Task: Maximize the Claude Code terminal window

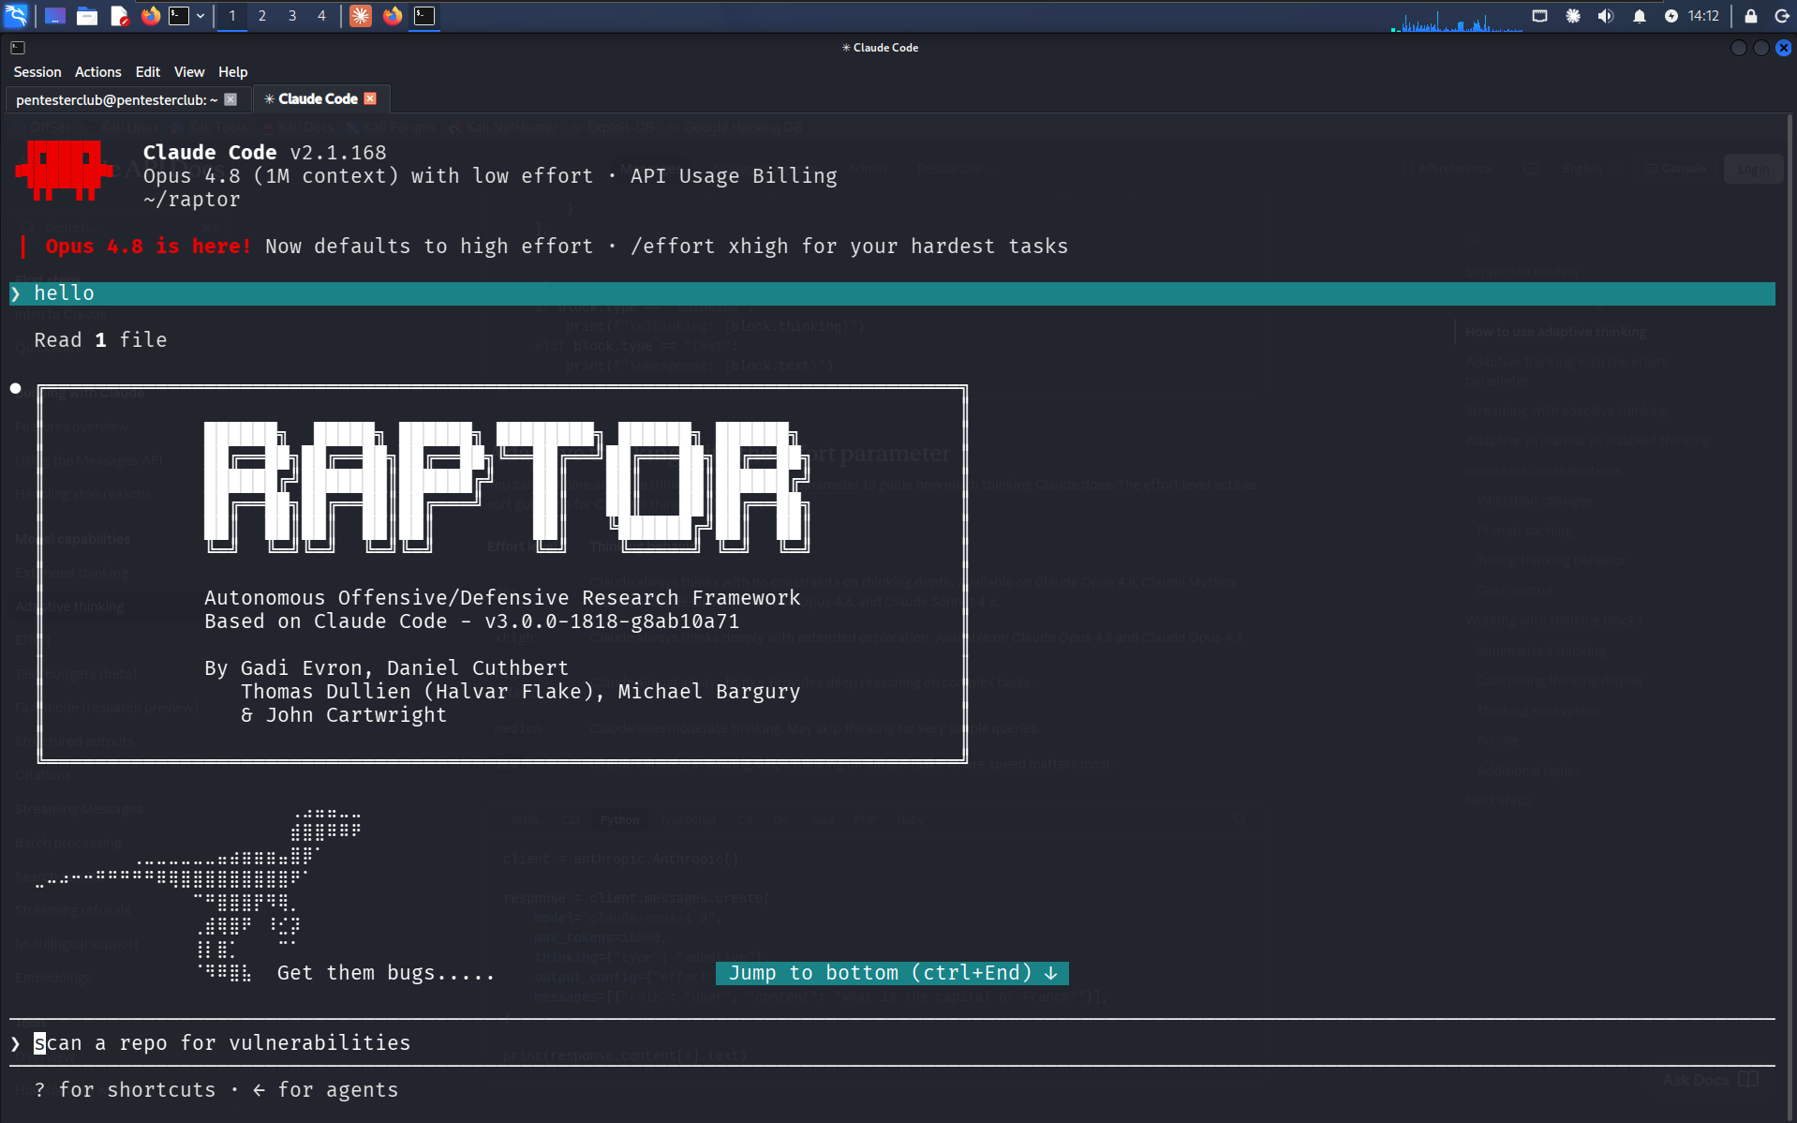Action: (x=1761, y=48)
